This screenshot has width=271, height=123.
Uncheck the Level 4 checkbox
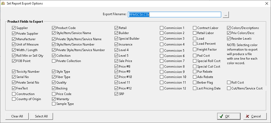[116, 50]
